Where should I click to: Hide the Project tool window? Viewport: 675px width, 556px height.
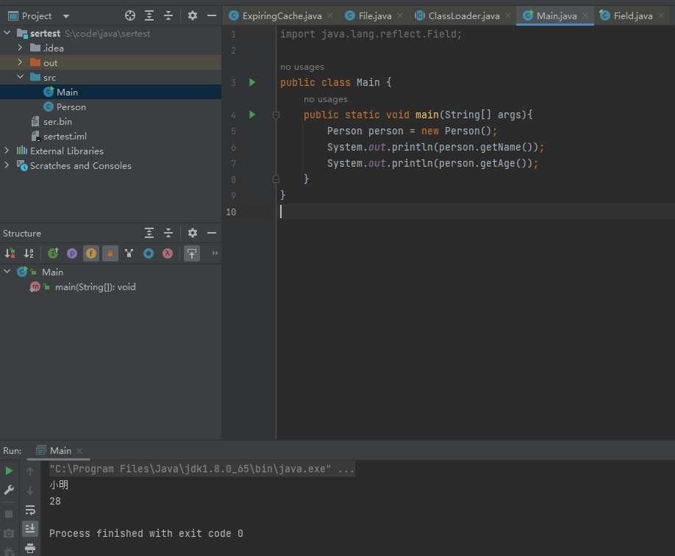coord(211,16)
